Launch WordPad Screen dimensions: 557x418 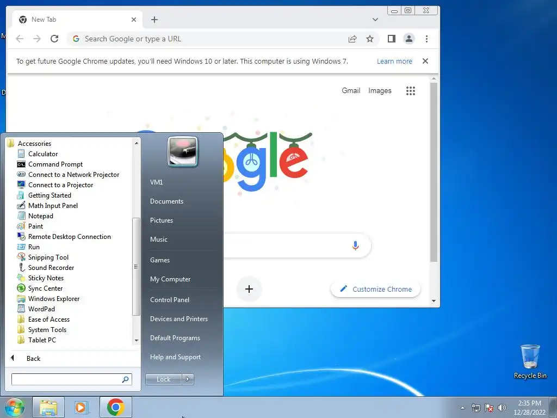[41, 309]
